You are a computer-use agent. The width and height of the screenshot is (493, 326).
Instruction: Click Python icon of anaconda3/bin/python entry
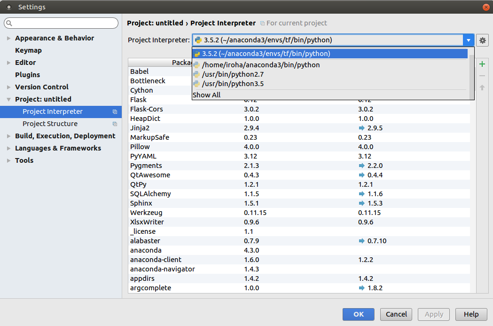click(196, 65)
